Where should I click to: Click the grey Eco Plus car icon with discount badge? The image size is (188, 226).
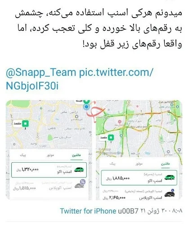point(80,184)
